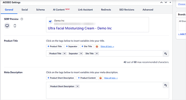Expand Site Title tag dropdown in title field
Image resolution: width=186 pixels, height=100 pixels.
pyautogui.click(x=97, y=54)
